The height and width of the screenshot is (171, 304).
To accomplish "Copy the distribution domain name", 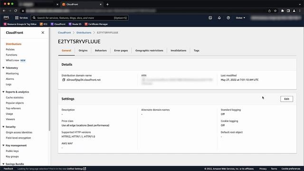I will click(x=64, y=80).
